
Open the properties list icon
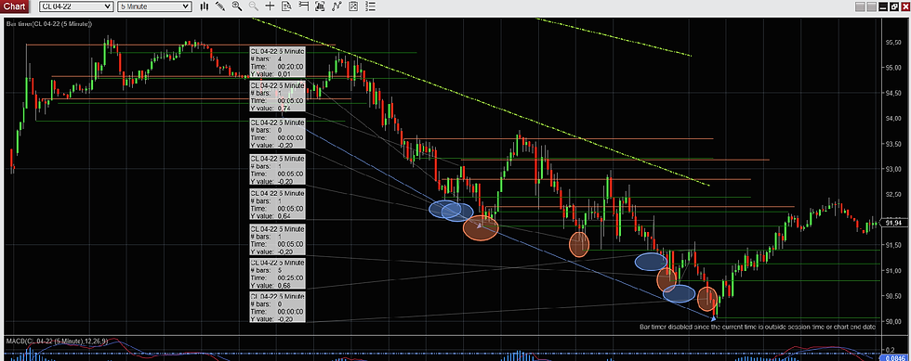370,6
